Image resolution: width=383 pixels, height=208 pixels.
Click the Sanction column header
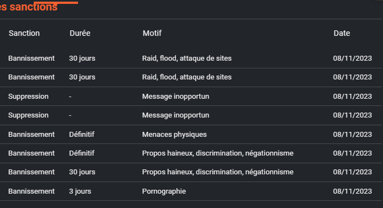tap(24, 33)
